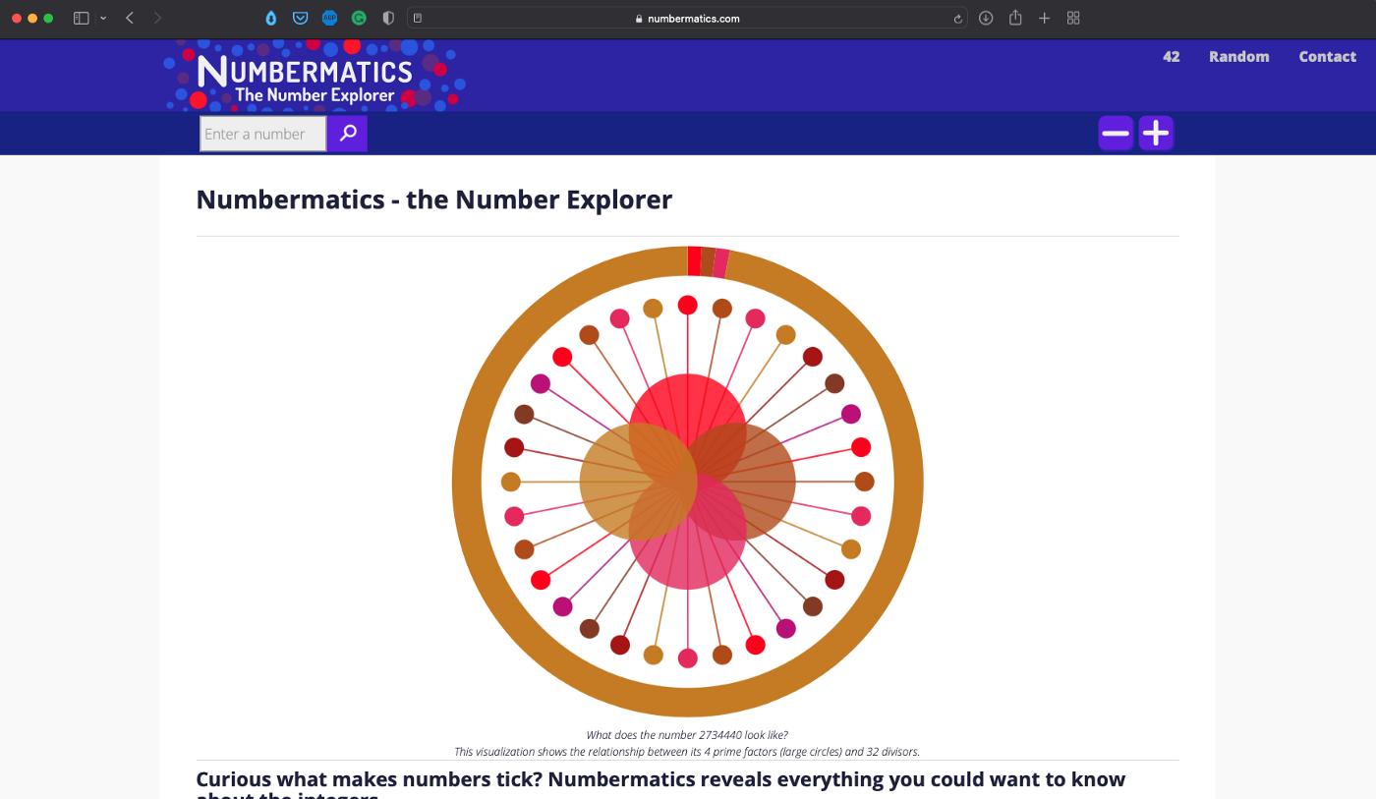Open a new browser tab
This screenshot has width=1376, height=799.
click(1044, 17)
